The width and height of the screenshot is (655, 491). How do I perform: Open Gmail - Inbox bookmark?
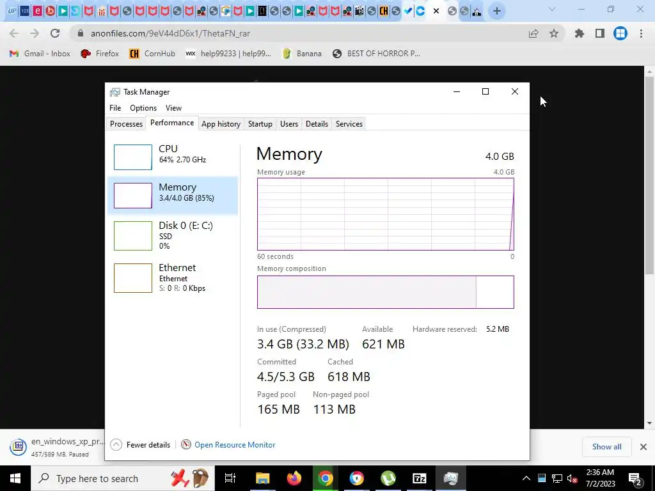(x=40, y=54)
